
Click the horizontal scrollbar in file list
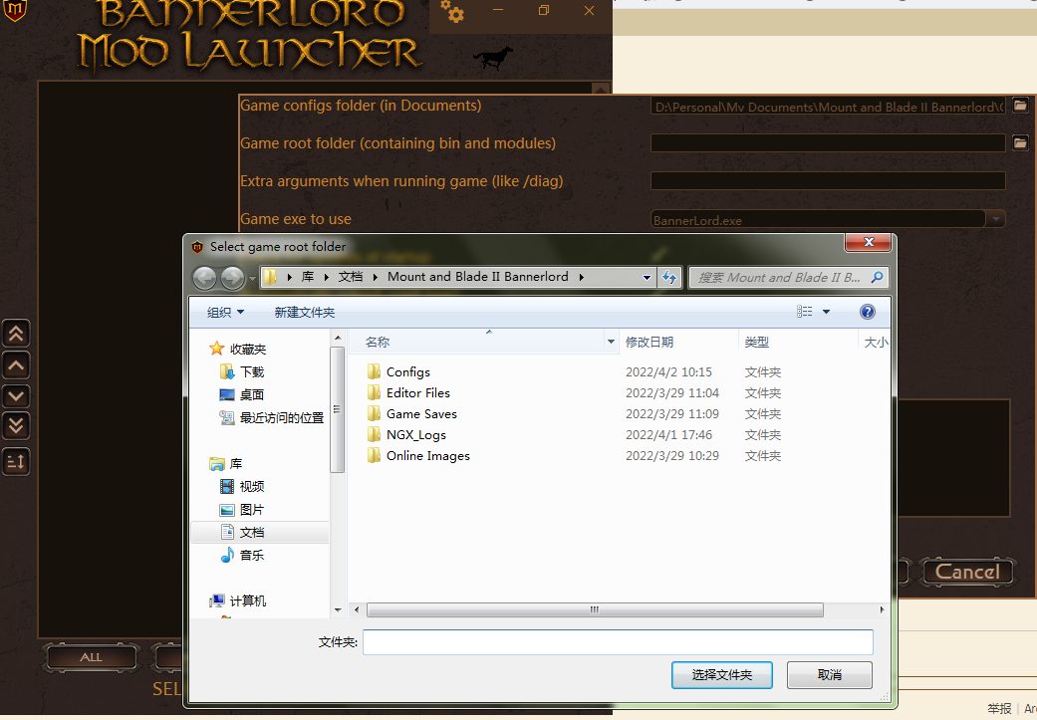(x=595, y=609)
